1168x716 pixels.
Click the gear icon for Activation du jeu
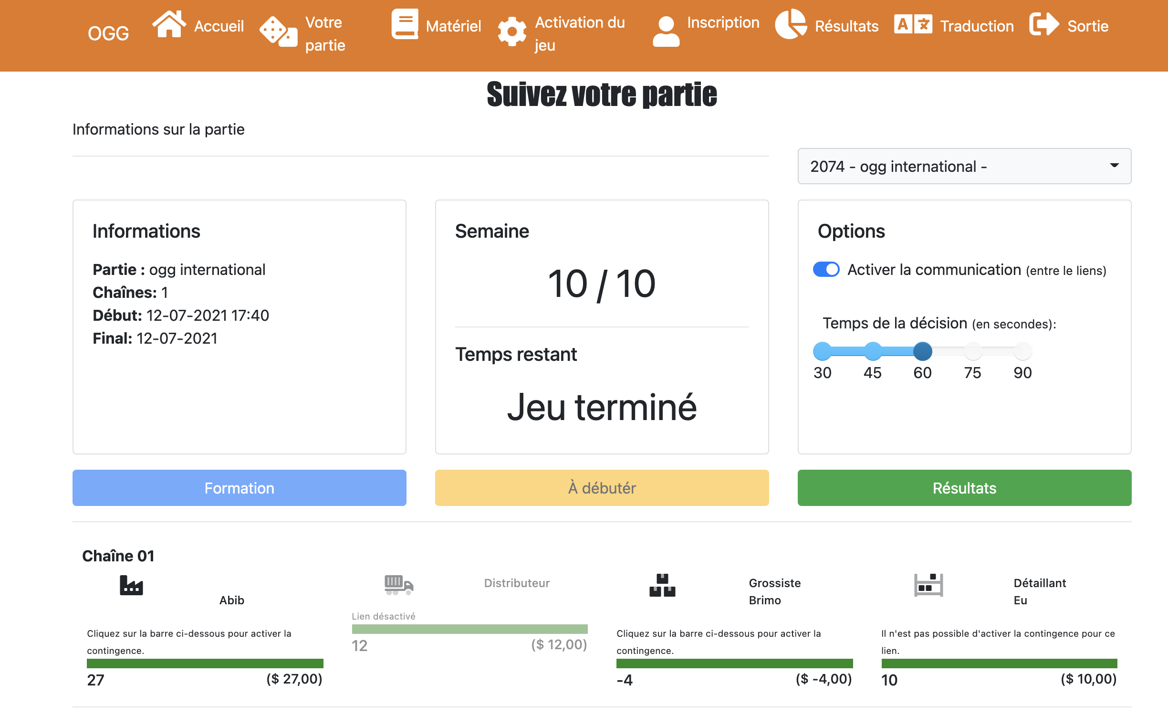512,32
